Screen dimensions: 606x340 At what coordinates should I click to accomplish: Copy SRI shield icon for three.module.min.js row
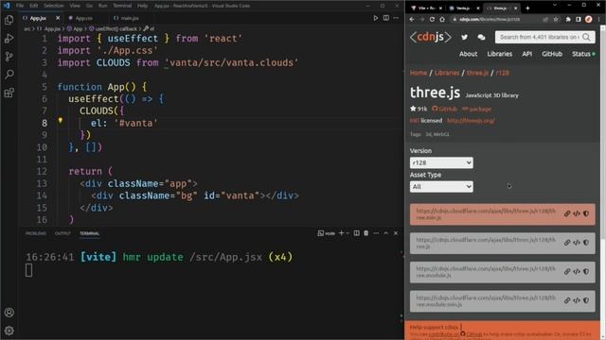coord(586,300)
